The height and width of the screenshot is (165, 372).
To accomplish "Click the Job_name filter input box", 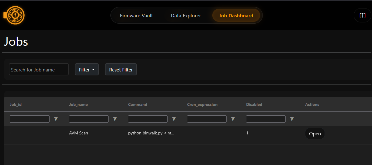I will pos(89,119).
